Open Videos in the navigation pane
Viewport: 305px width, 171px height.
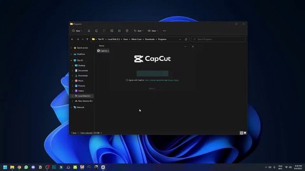(81, 91)
